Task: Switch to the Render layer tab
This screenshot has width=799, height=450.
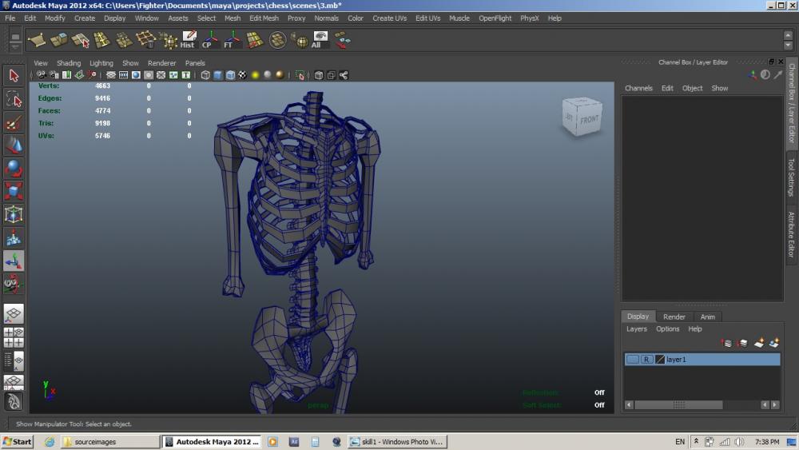Action: (674, 317)
